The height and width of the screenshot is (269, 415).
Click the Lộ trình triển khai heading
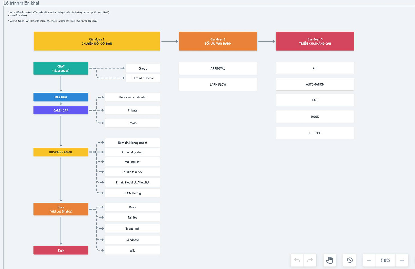pyautogui.click(x=21, y=3)
